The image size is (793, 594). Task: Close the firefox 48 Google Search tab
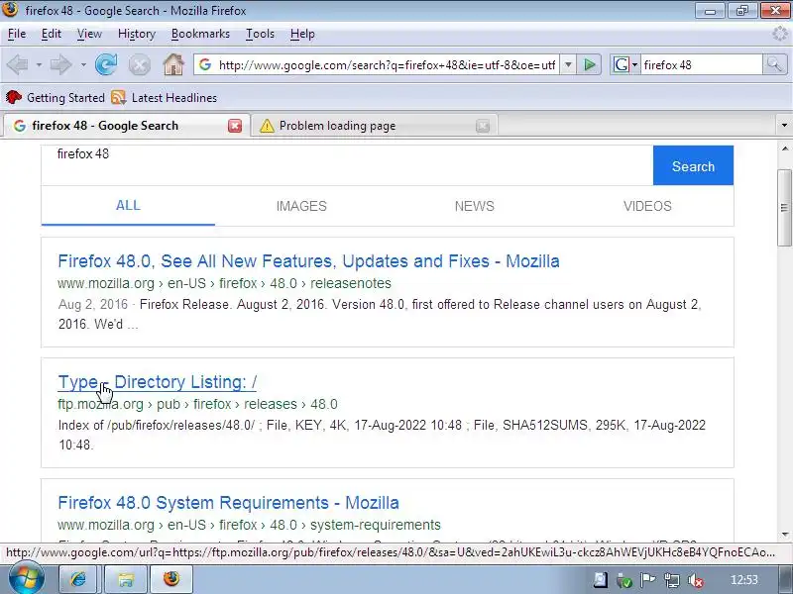(x=235, y=126)
